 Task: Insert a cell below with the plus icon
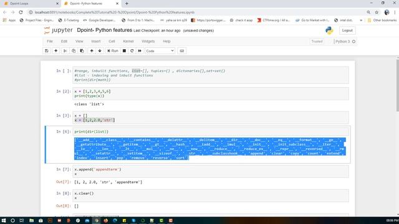point(55,51)
